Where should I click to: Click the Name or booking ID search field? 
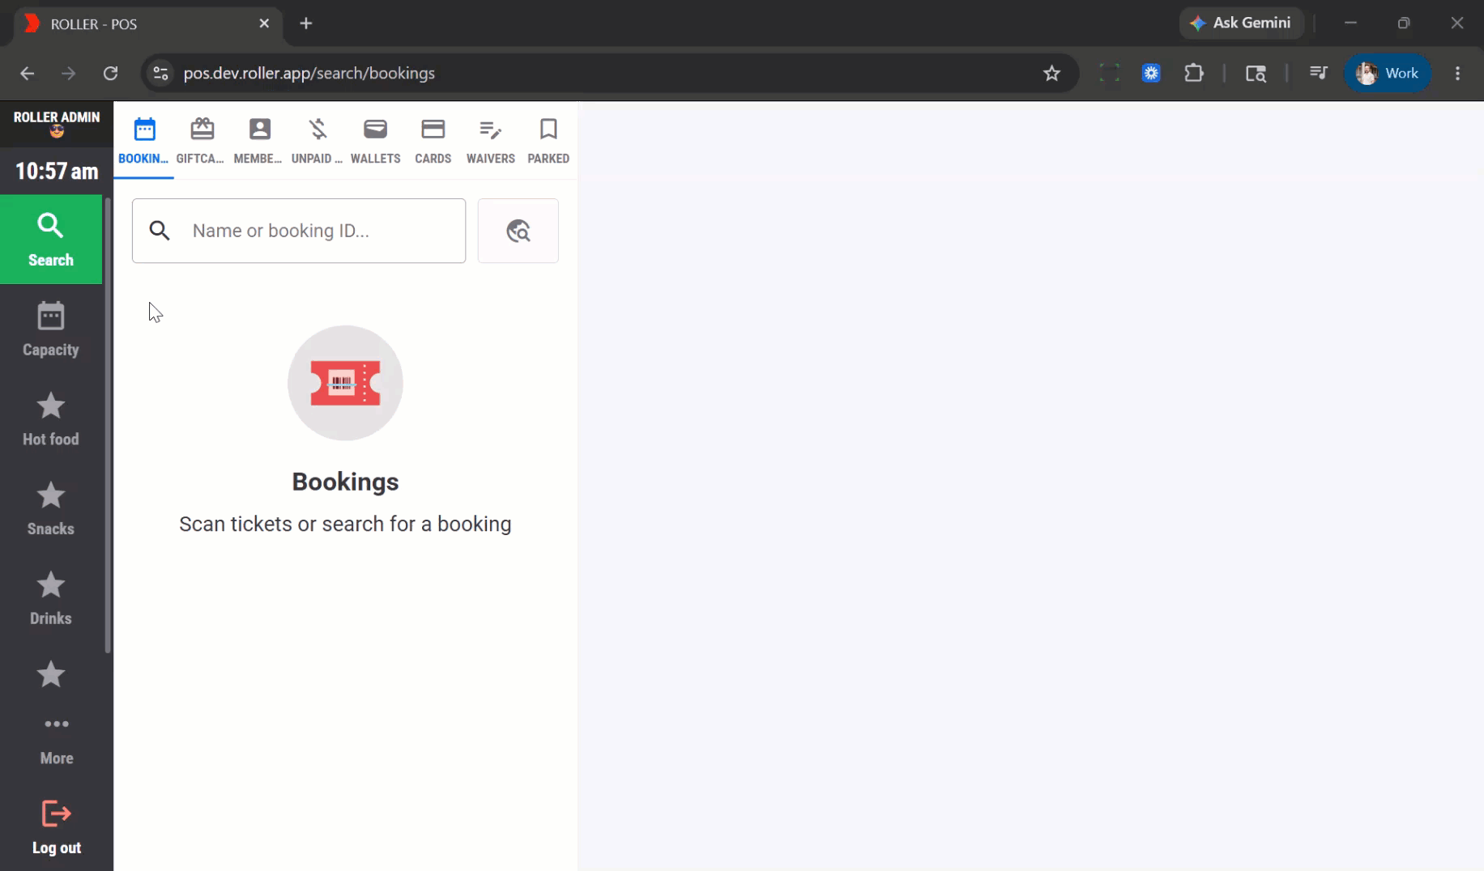point(299,231)
